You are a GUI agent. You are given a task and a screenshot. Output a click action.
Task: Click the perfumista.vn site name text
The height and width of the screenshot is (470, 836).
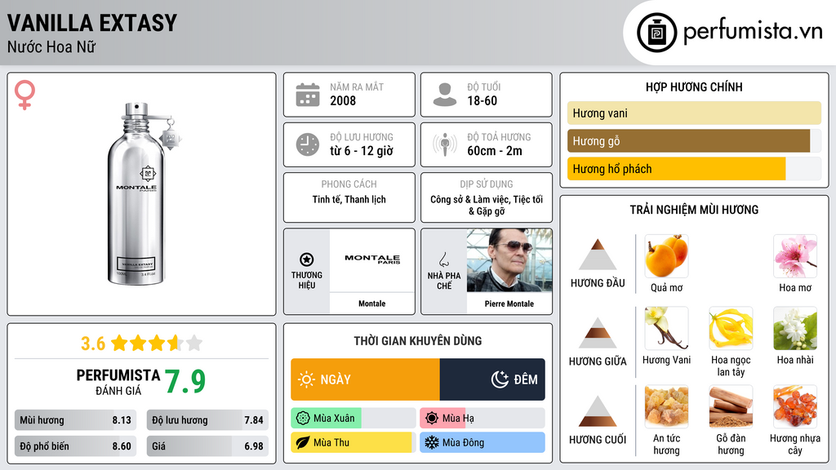point(753,32)
